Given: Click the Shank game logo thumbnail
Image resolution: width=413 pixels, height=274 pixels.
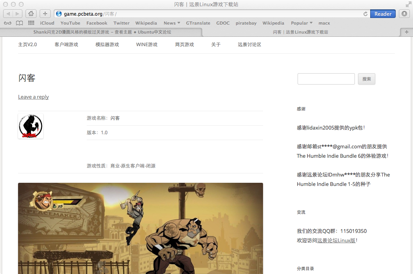Looking at the screenshot, I should 31,126.
